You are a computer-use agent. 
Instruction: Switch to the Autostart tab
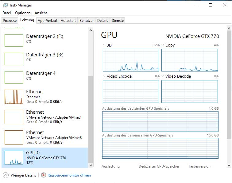pos(68,21)
